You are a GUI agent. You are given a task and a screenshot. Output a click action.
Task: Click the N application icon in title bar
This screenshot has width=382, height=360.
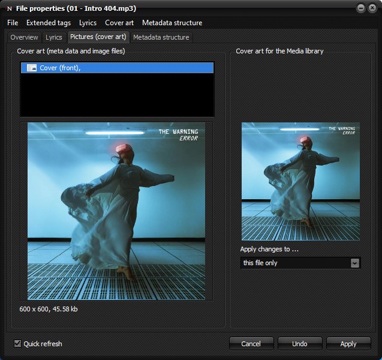[9, 8]
